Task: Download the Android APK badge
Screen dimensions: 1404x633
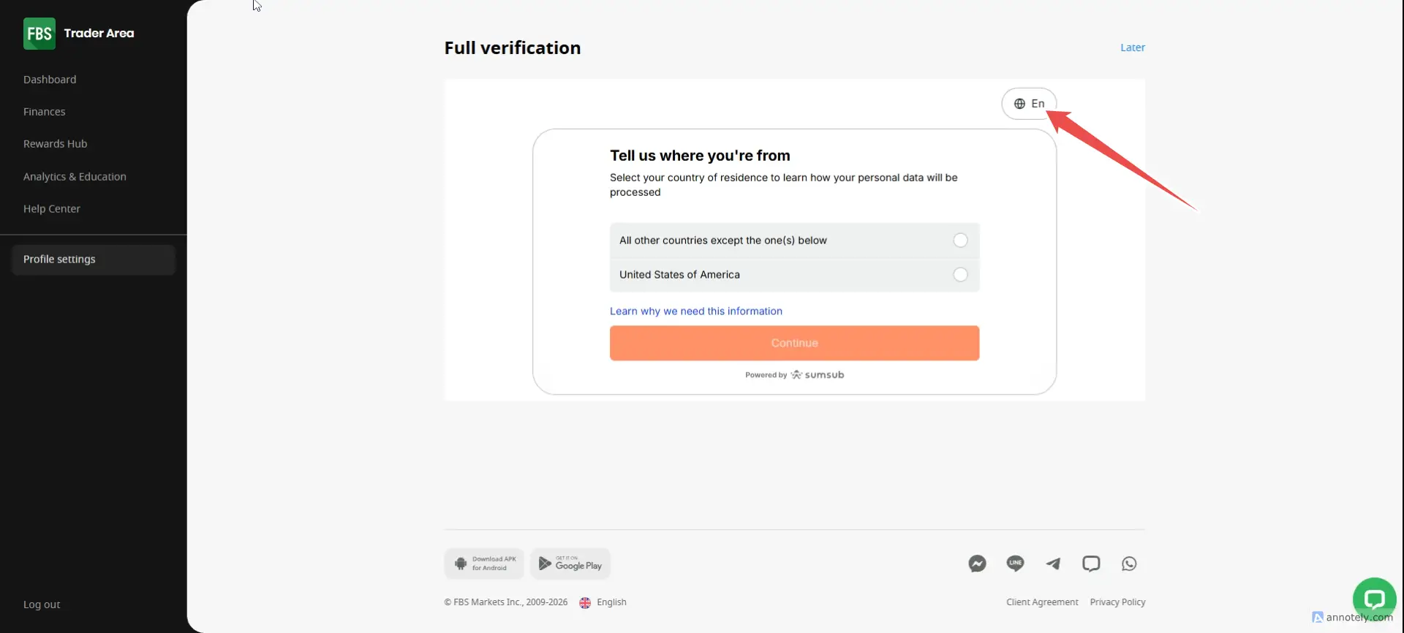Action: coord(484,564)
